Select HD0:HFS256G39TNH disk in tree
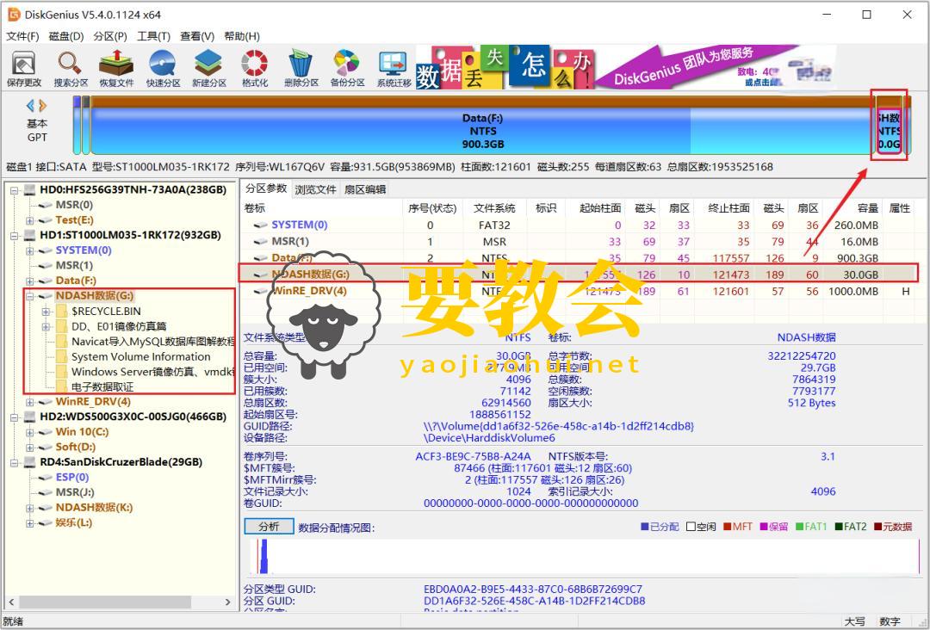 click(x=133, y=189)
